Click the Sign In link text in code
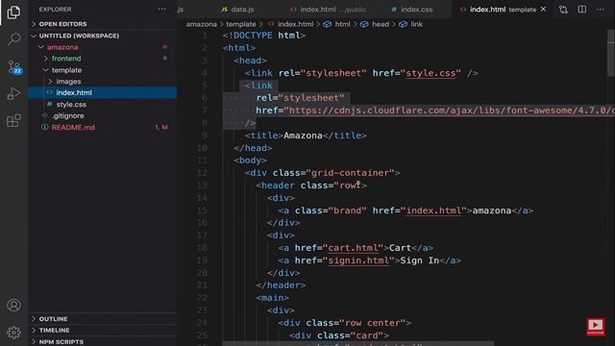Screen dimensions: 615x346 pyautogui.click(x=419, y=260)
